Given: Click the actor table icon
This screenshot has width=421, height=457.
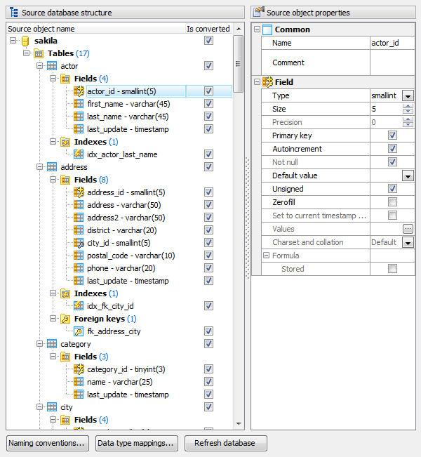Looking at the screenshot, I should click(x=52, y=66).
